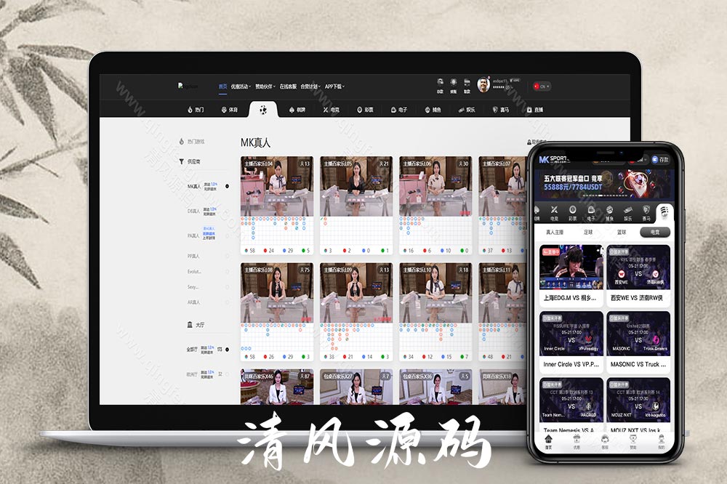Click the site logo in the laptop header
Viewport: 727px width, 484px height.
[x=188, y=86]
